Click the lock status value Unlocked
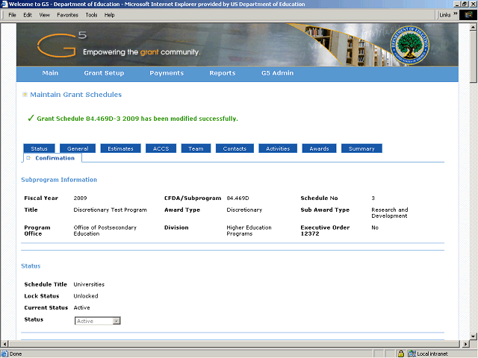Screen dimensions: 478x358 click(86, 296)
